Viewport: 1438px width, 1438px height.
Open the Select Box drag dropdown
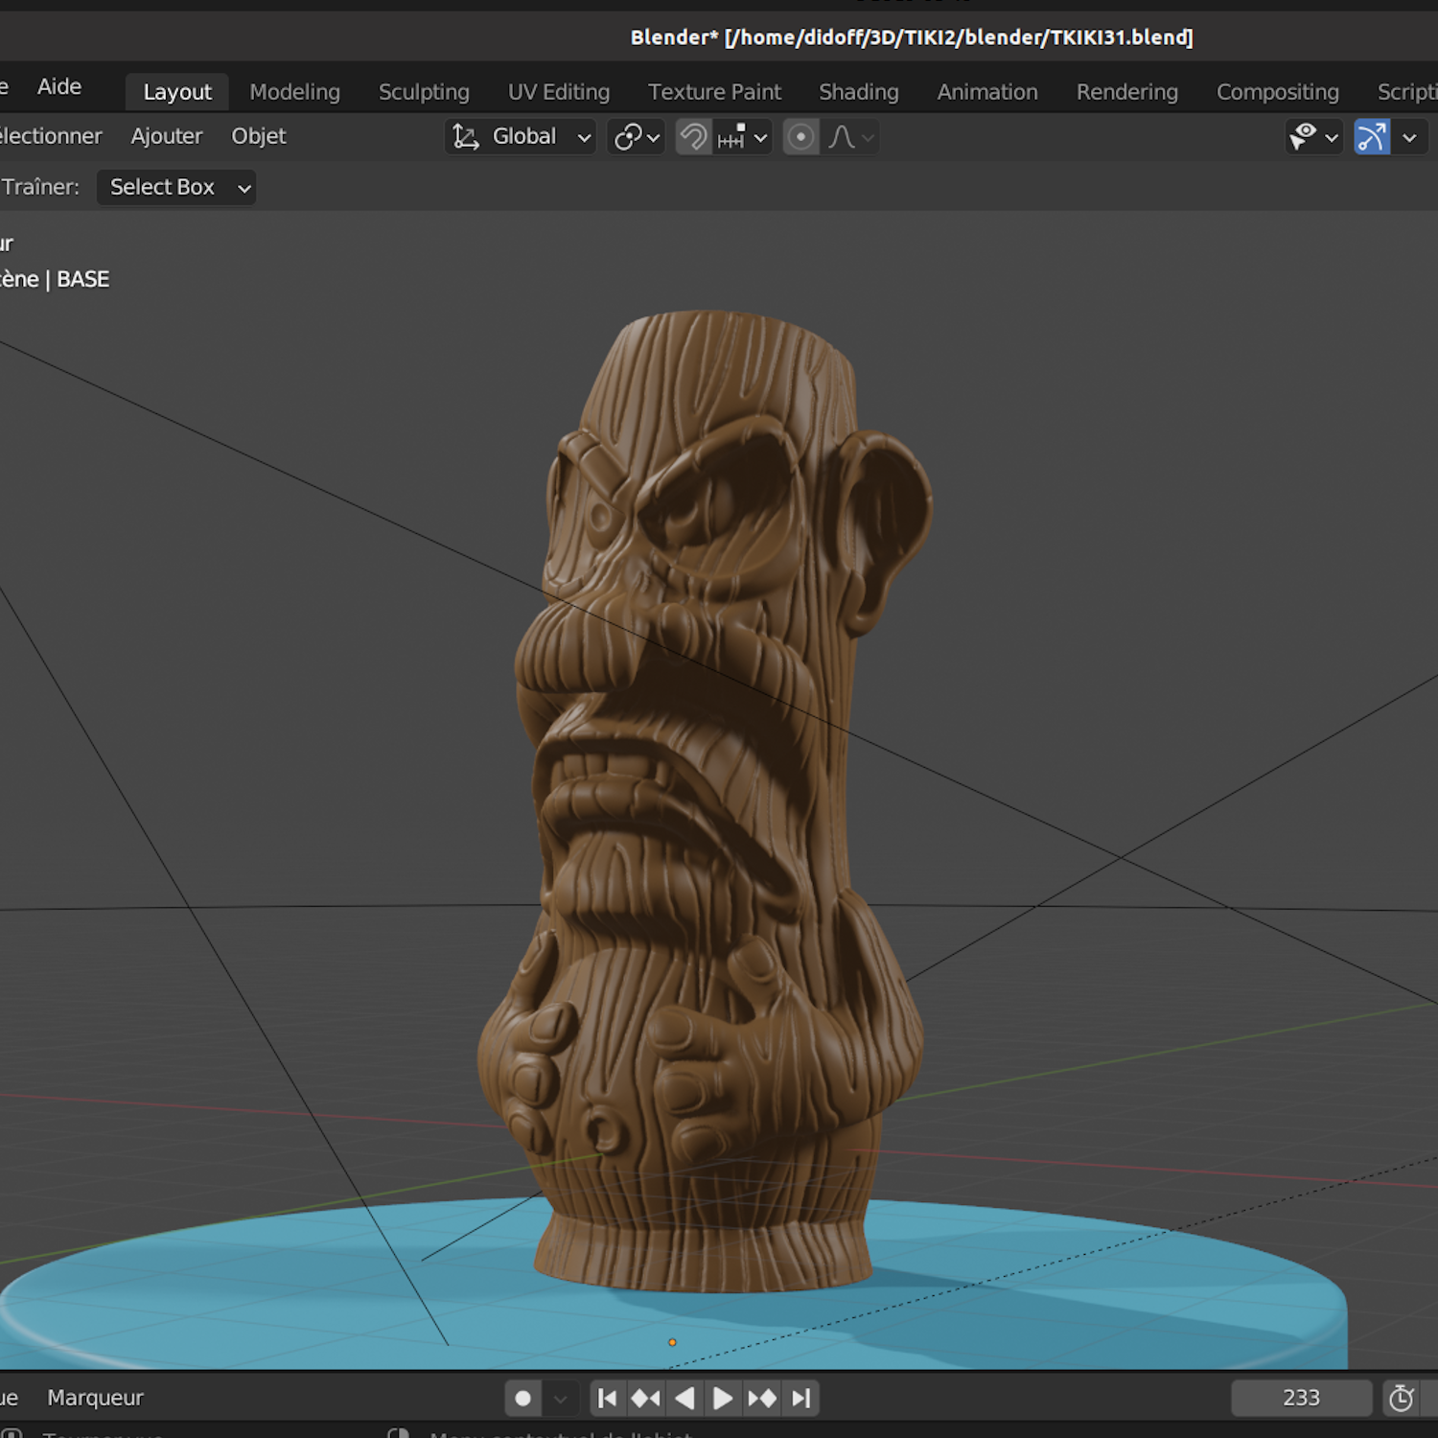tap(176, 188)
